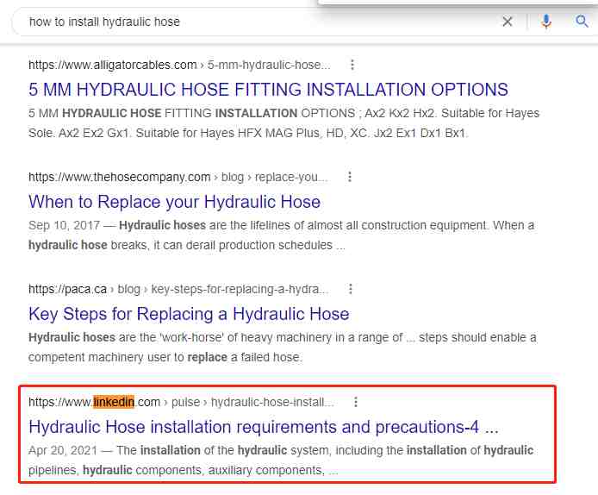
Task: Click the 'Apr 20, 2021' snippet date
Action: coord(63,450)
